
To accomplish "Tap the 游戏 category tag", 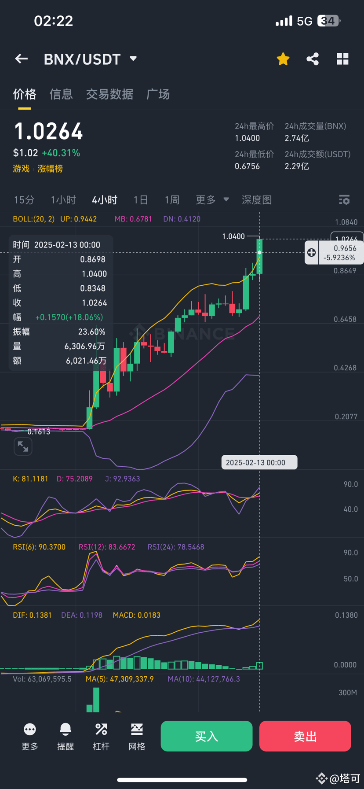I will point(21,169).
